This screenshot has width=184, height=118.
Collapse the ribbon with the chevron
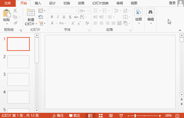click(180, 30)
